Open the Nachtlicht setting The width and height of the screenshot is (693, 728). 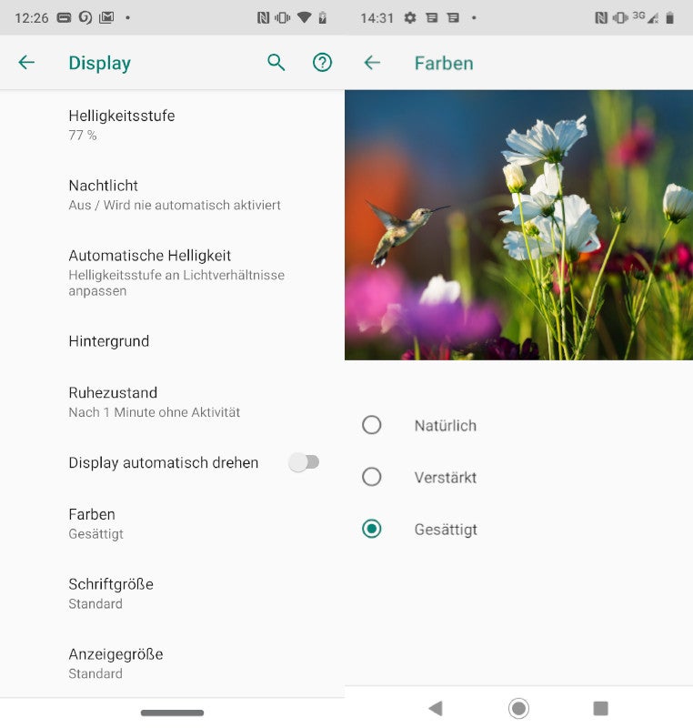[x=172, y=195]
